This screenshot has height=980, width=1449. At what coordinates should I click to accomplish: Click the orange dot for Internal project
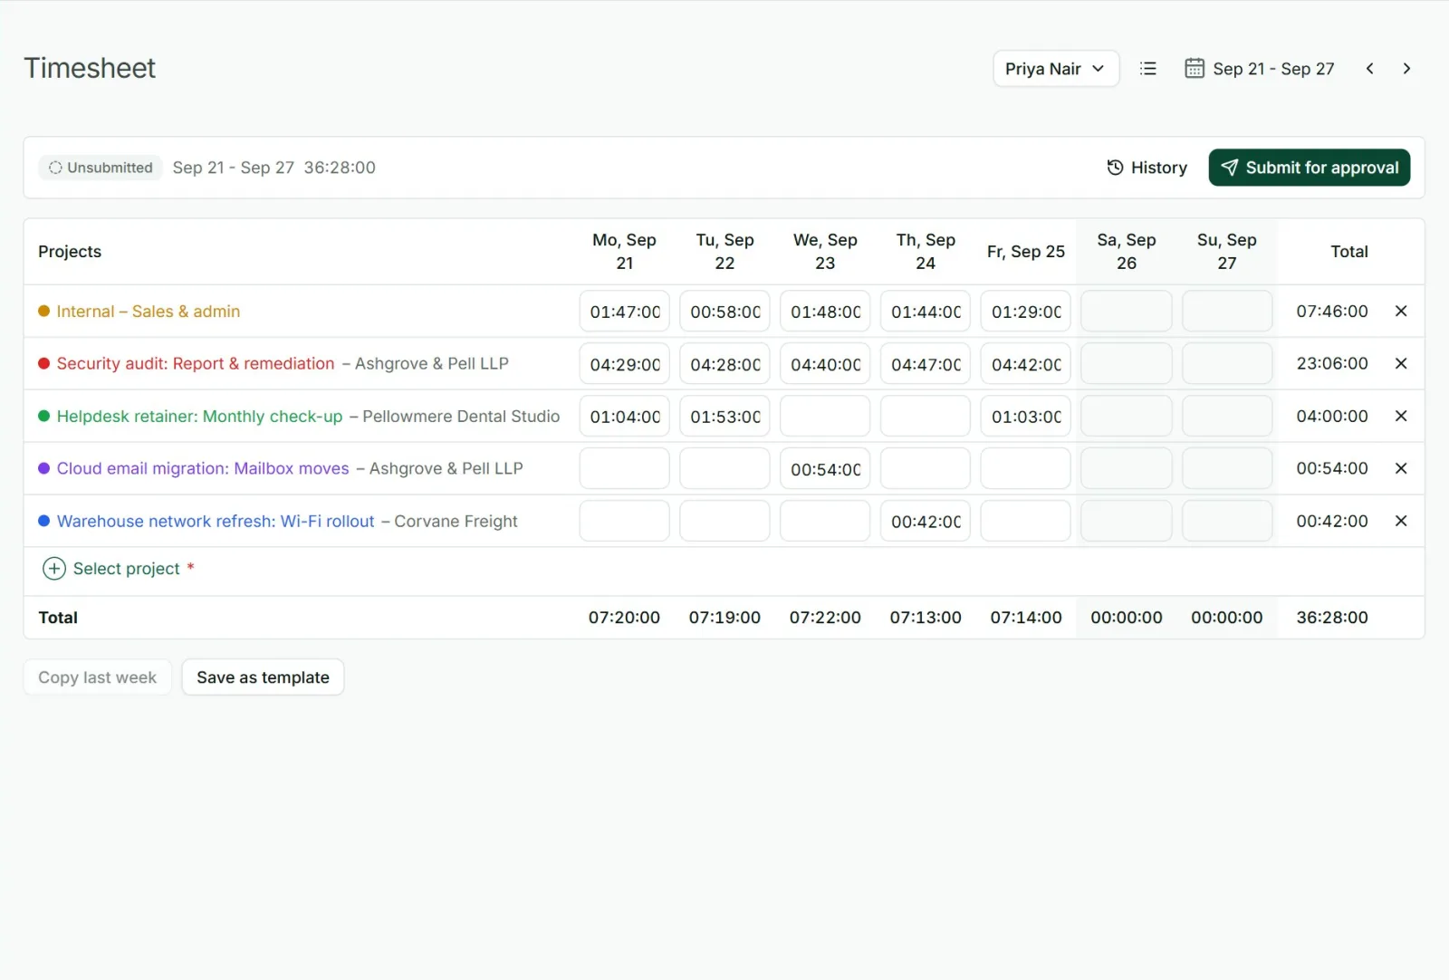43,312
